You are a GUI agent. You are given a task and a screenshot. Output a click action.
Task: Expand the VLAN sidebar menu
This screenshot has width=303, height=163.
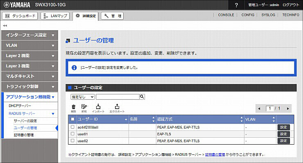click(29, 45)
